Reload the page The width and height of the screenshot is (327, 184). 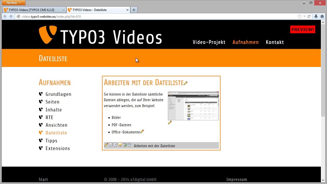(x=309, y=16)
